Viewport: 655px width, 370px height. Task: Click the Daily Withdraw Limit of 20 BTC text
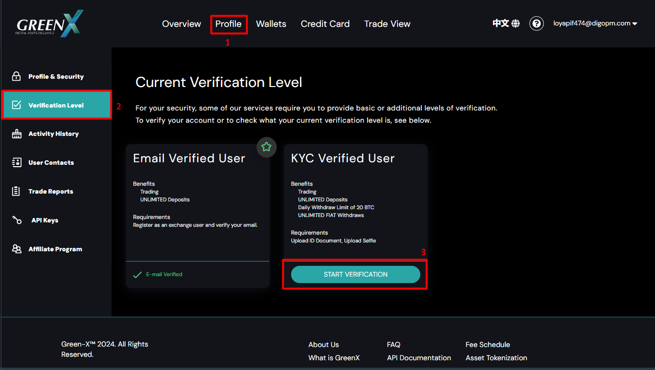point(336,207)
